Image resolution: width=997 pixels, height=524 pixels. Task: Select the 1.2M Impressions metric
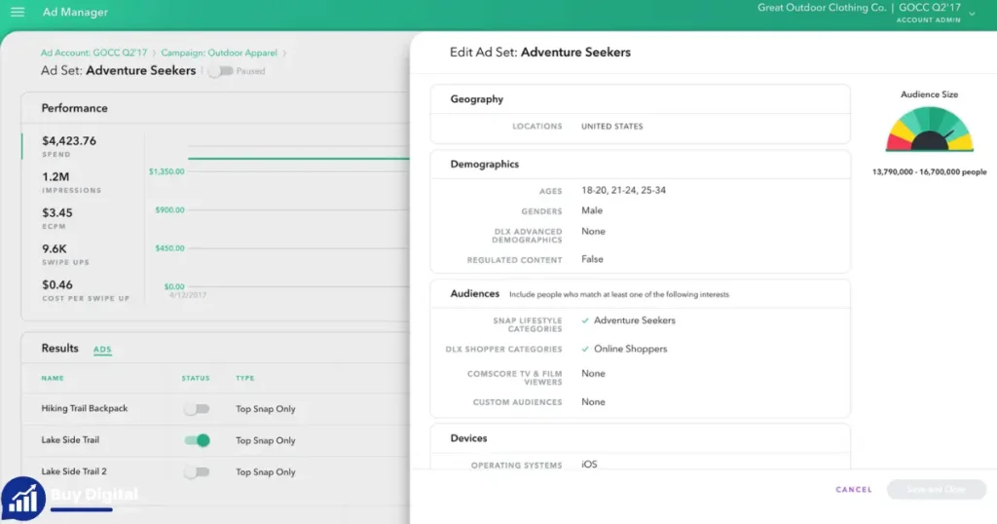pos(71,182)
